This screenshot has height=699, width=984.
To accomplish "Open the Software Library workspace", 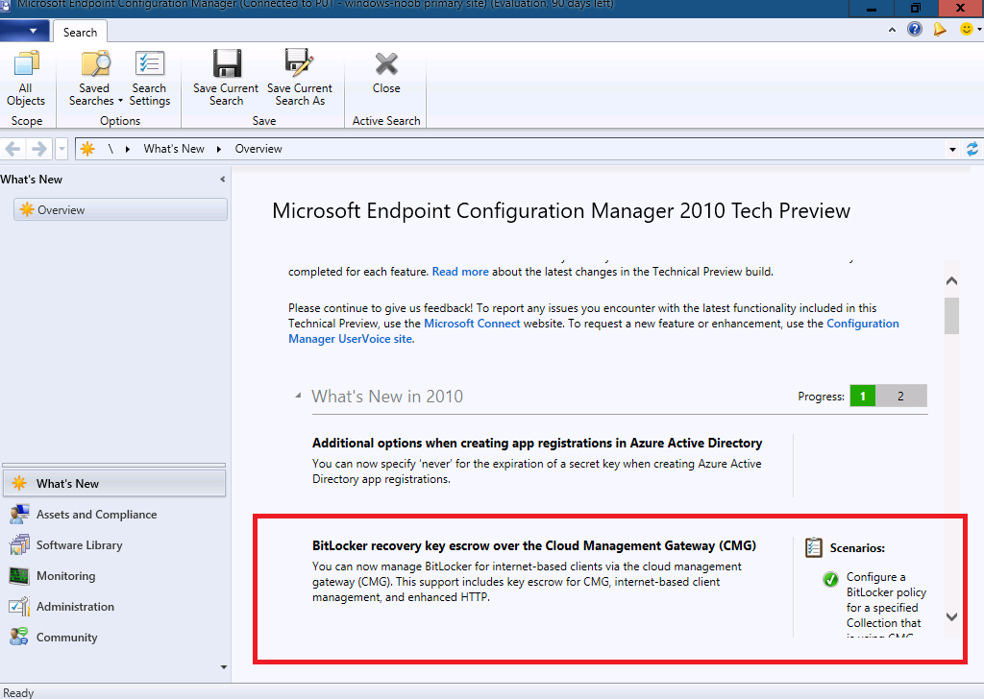I will (114, 544).
